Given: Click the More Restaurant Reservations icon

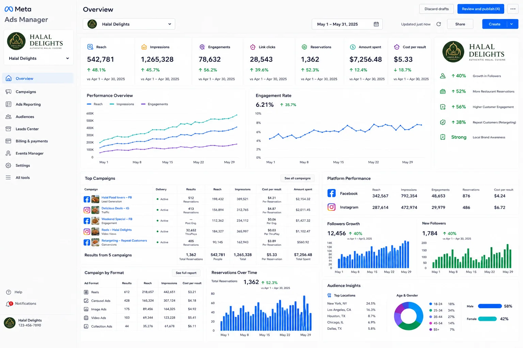Looking at the screenshot, I should [x=443, y=91].
